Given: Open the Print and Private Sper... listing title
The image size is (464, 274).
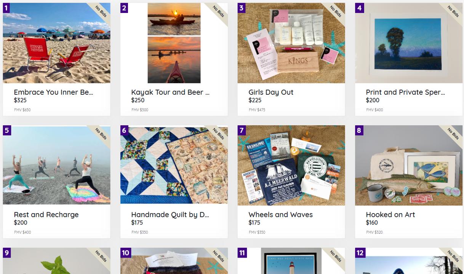Looking at the screenshot, I should [x=405, y=92].
